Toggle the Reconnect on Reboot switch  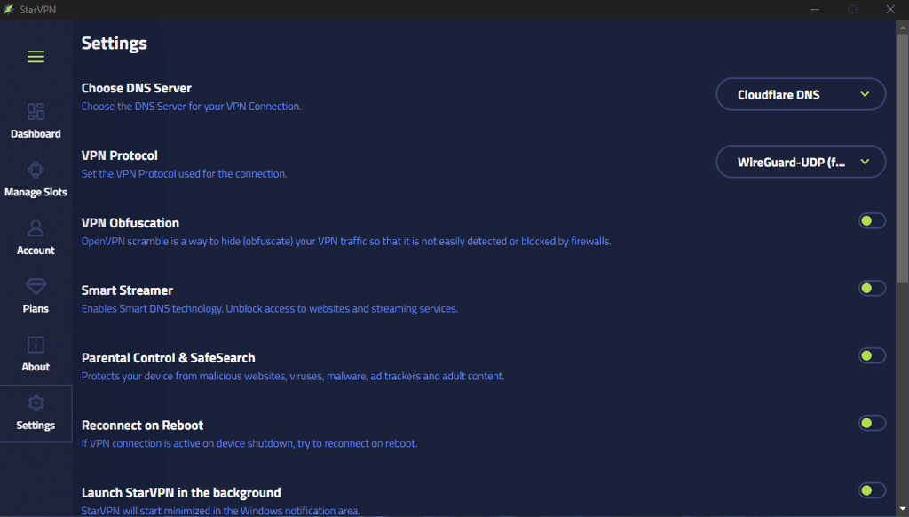click(x=872, y=423)
